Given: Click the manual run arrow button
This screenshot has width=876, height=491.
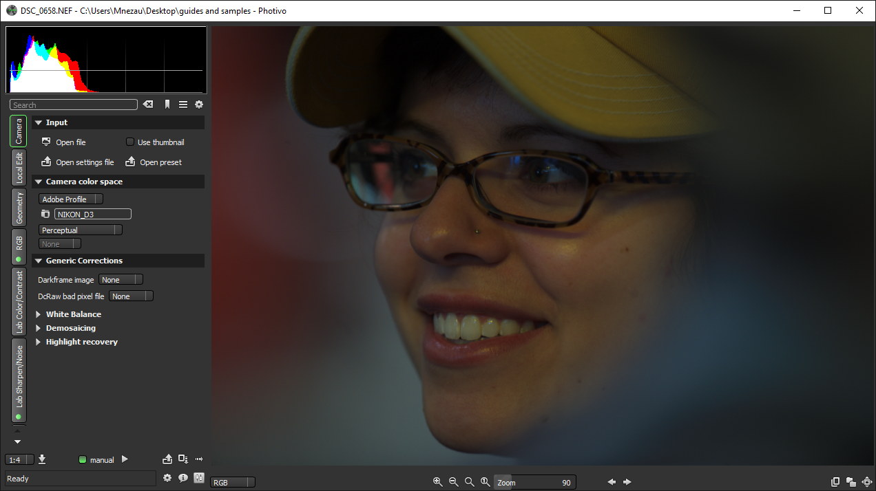Looking at the screenshot, I should [x=124, y=459].
